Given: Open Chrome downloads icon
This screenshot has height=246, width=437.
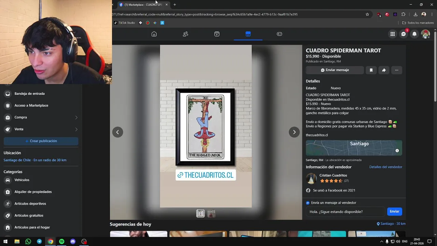Looking at the screenshot, I should coord(415,14).
